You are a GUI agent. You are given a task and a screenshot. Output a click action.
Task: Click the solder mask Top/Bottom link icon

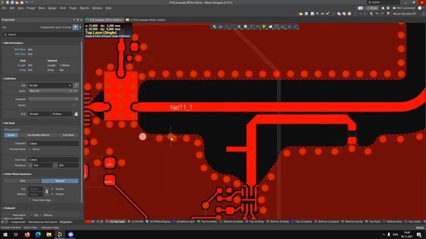tap(47, 191)
